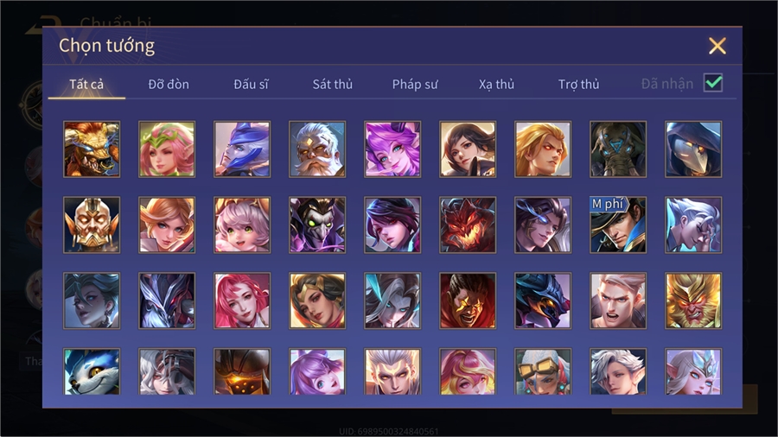Filter heroes by Sát thủ

pos(333,85)
